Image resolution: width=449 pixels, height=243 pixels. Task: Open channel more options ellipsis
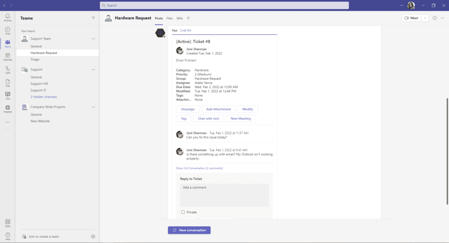click(442, 18)
